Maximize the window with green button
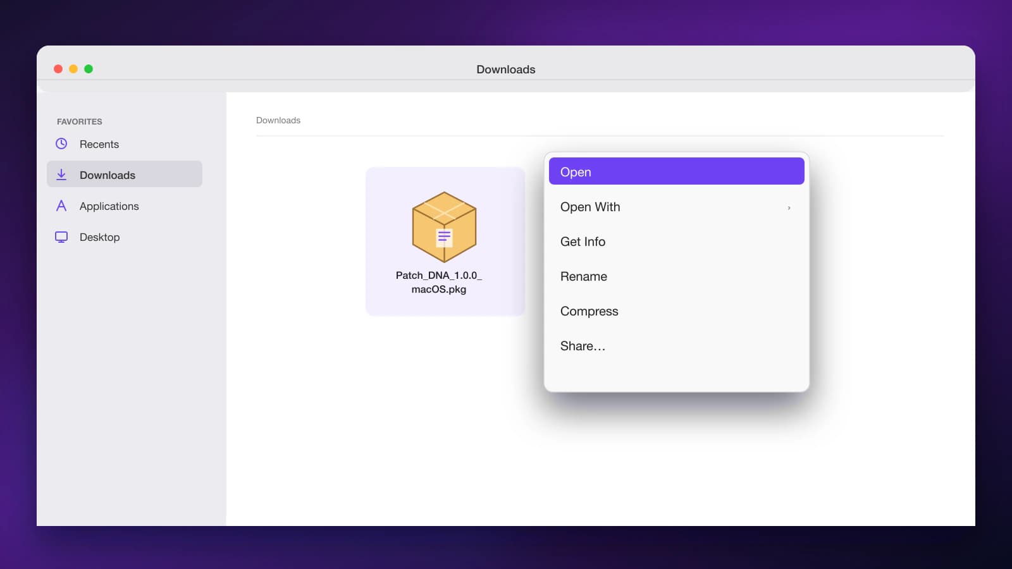The image size is (1012, 569). 89,69
